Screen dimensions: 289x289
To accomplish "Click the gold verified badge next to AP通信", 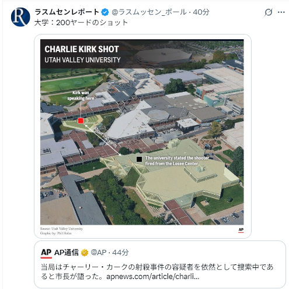I will click(85, 253).
